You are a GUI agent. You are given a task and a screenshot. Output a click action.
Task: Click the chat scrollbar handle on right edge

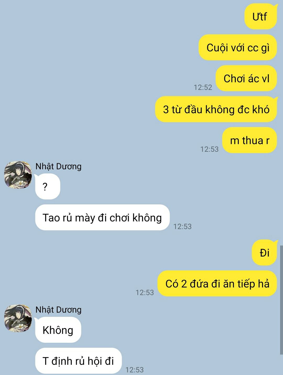(281, 300)
